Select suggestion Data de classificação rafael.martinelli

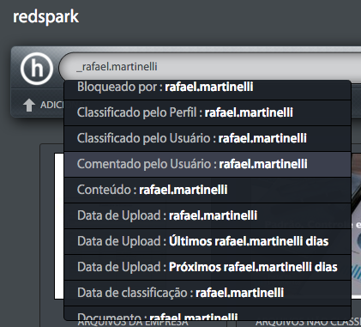(208, 293)
